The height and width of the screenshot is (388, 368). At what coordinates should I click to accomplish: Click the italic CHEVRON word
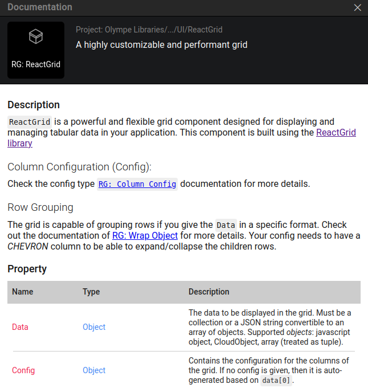coord(28,247)
